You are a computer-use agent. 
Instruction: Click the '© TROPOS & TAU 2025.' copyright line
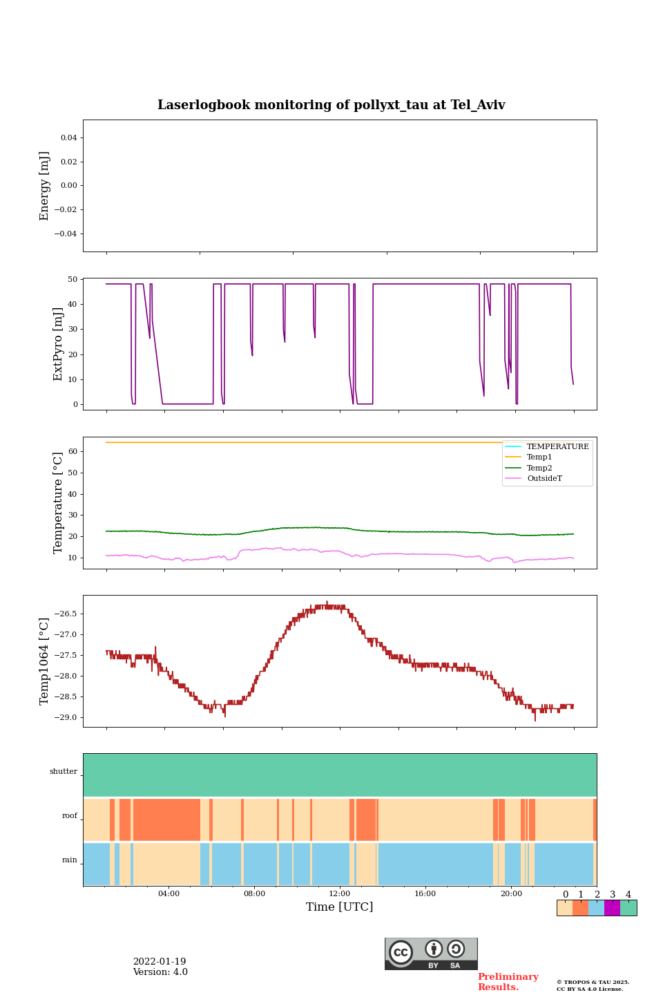(x=593, y=982)
